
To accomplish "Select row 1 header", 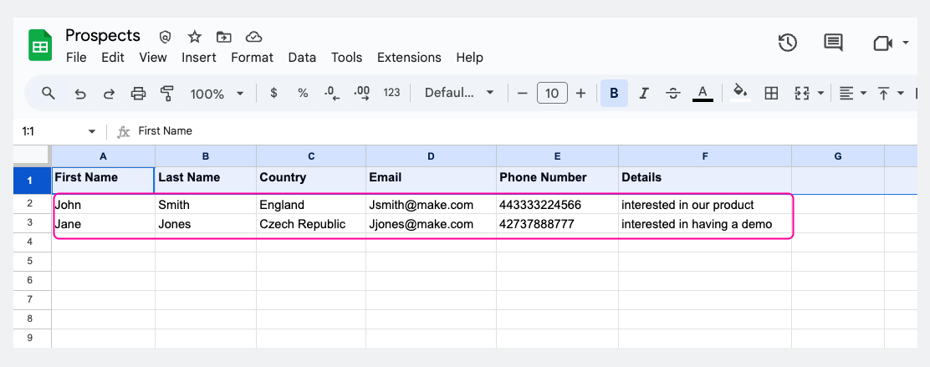I will pyautogui.click(x=32, y=181).
